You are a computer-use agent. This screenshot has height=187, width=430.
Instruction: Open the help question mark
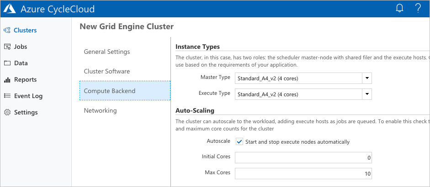point(418,8)
